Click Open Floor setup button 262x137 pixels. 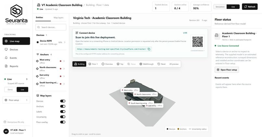[227, 70]
